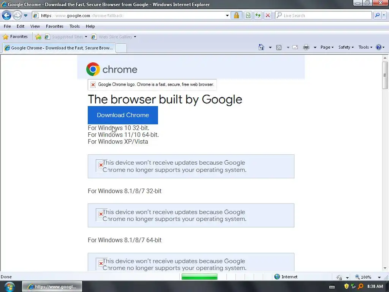Screen dimensions: 389x292
Task: Click the 100% zoom level button
Action: pyautogui.click(x=363, y=277)
